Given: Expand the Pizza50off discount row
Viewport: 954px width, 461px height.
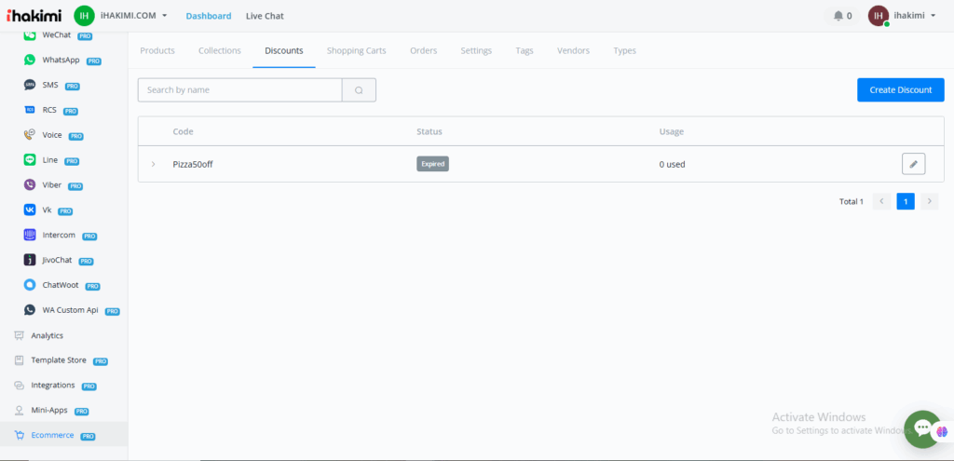Looking at the screenshot, I should pos(154,165).
